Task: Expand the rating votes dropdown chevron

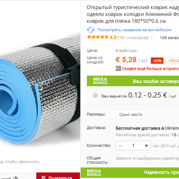Action: pos(152,38)
